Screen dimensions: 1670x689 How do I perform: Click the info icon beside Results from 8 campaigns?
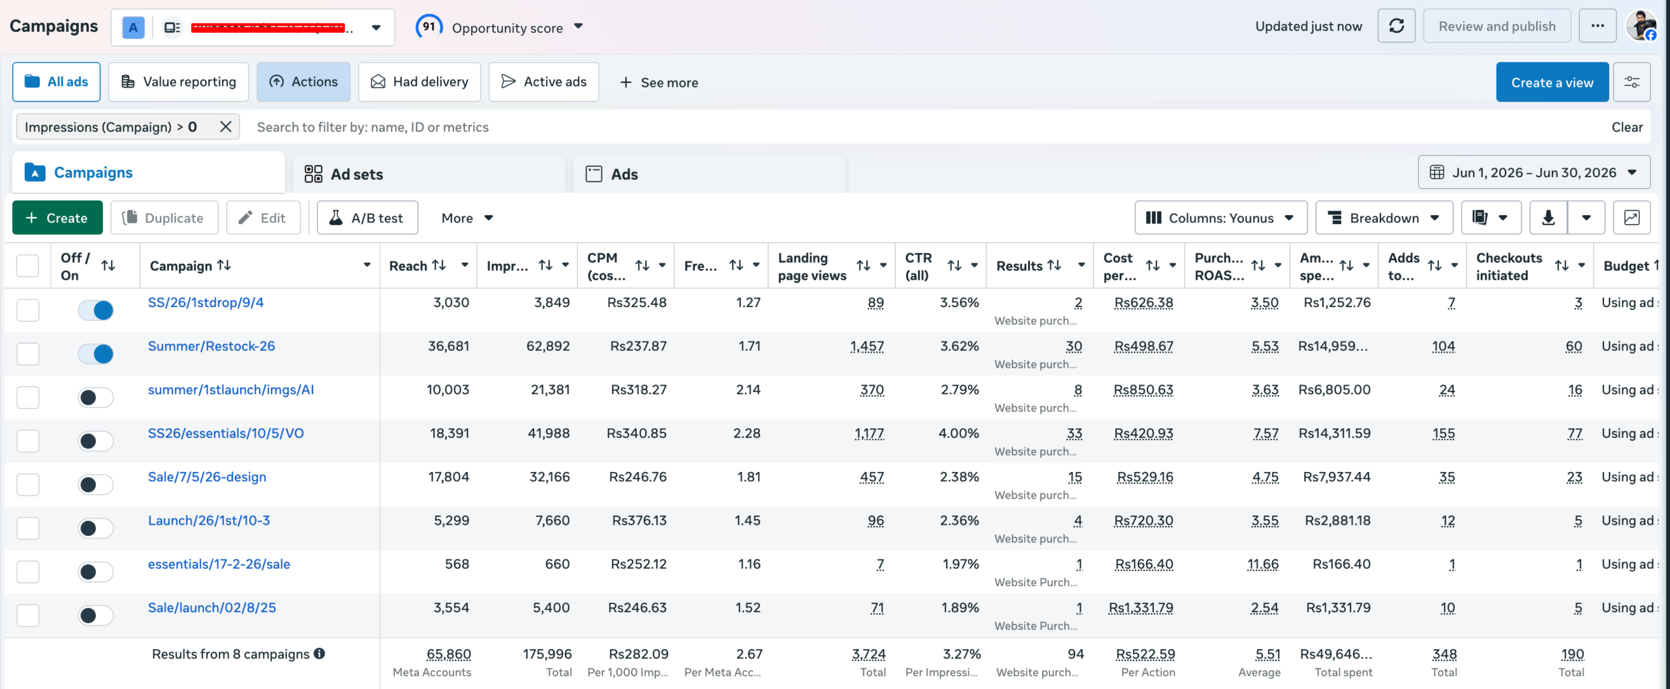pyautogui.click(x=319, y=653)
